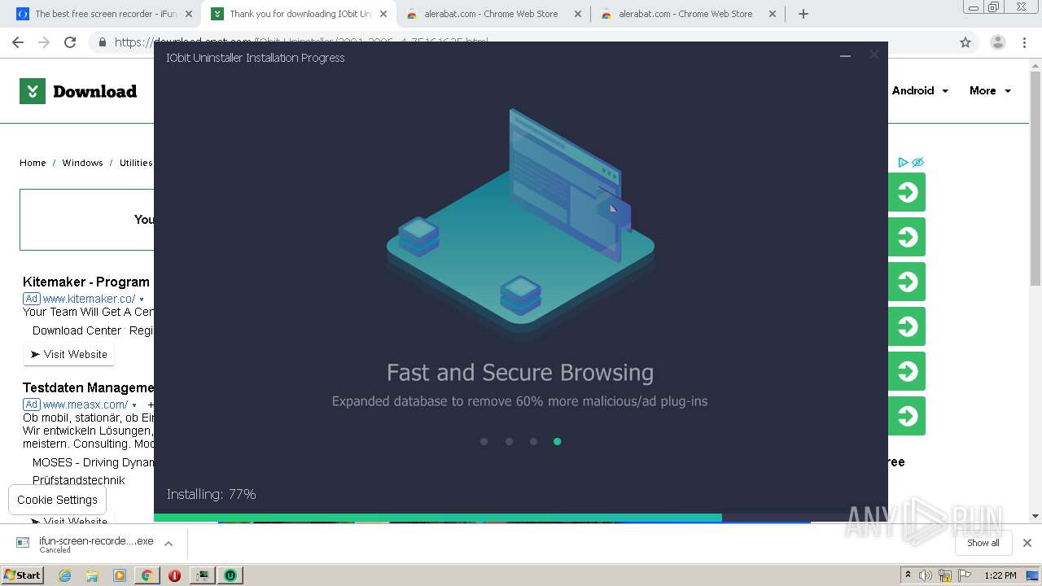1042x586 pixels.
Task: Close the Chrome downloads bar
Action: point(1027,543)
